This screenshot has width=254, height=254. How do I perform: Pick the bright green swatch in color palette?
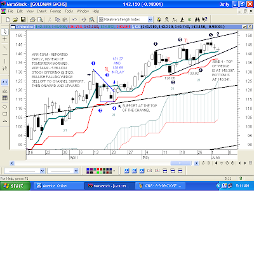[x=98, y=173]
